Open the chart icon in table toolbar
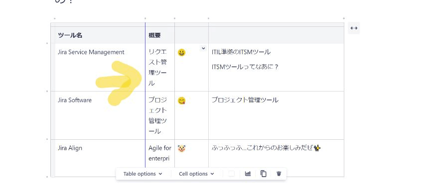 click(248, 174)
